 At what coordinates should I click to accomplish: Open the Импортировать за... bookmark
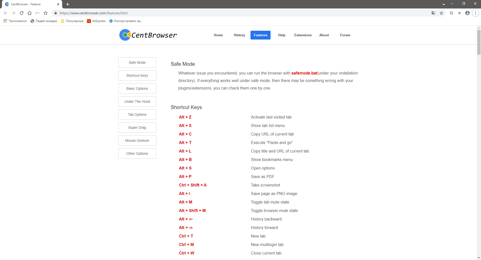click(126, 21)
